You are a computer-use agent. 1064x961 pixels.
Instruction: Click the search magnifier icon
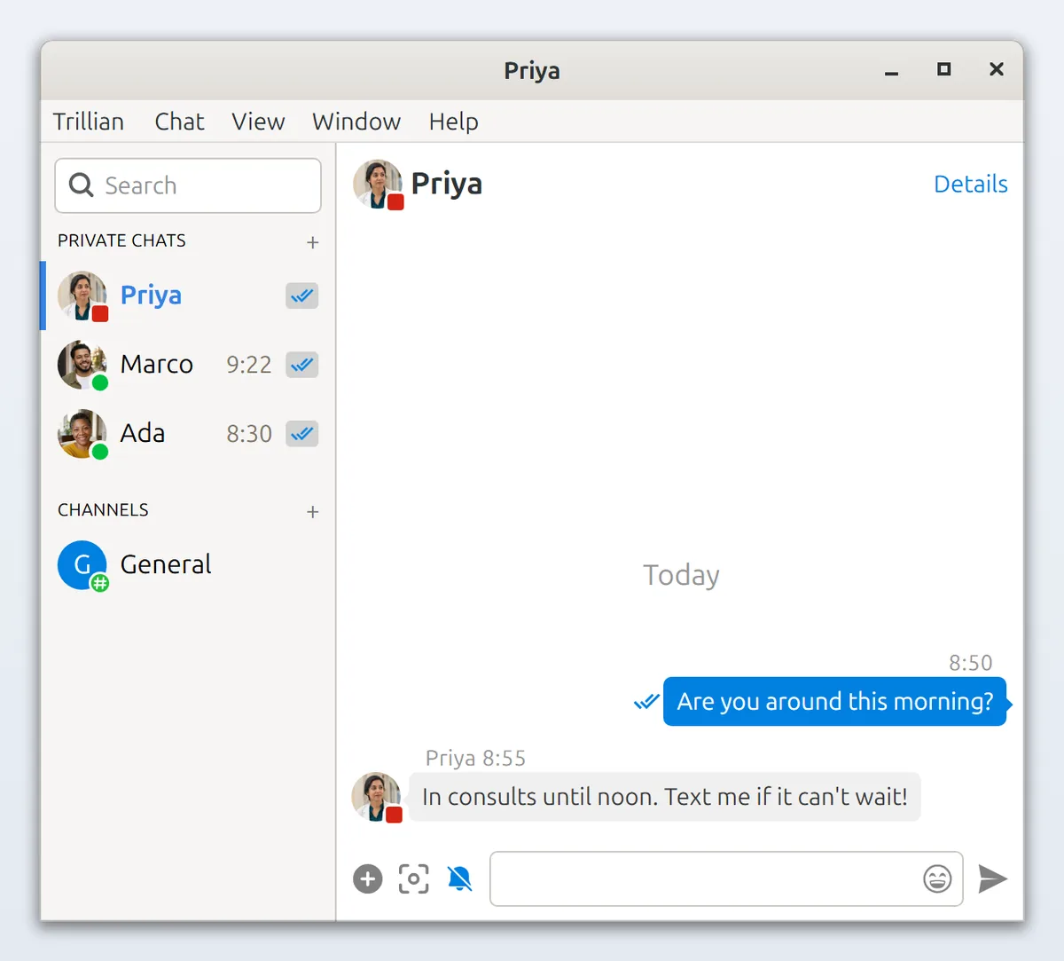[82, 185]
